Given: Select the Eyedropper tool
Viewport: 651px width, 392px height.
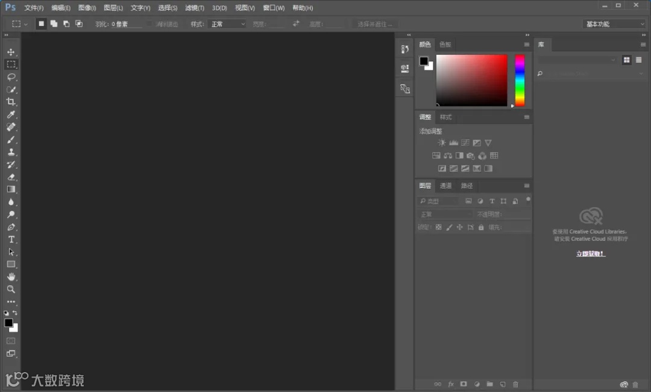Looking at the screenshot, I should coord(11,114).
